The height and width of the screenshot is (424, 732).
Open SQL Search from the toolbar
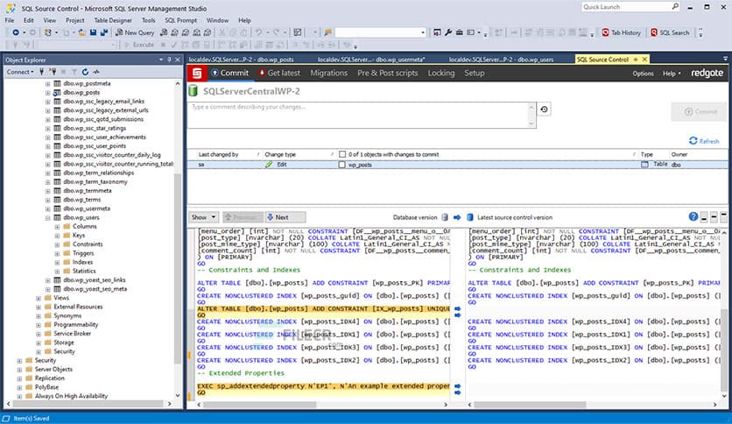click(670, 32)
